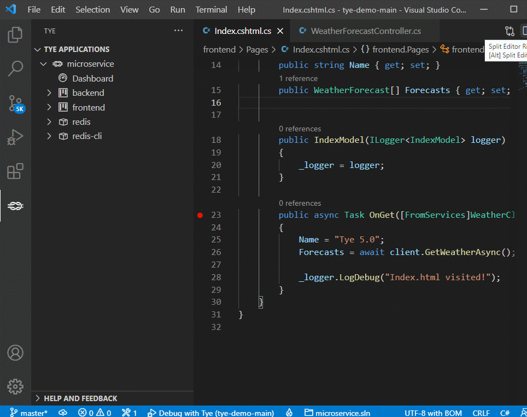Open the Run and Debug panel
The width and height of the screenshot is (527, 417).
pos(15,137)
